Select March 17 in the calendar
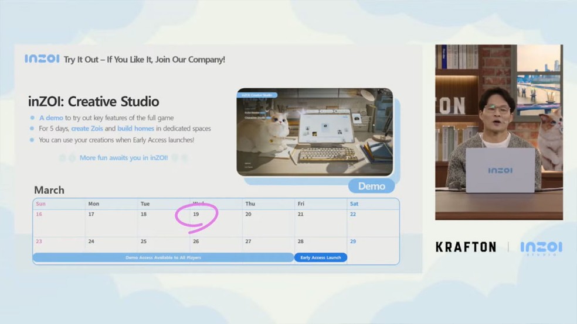 91,214
